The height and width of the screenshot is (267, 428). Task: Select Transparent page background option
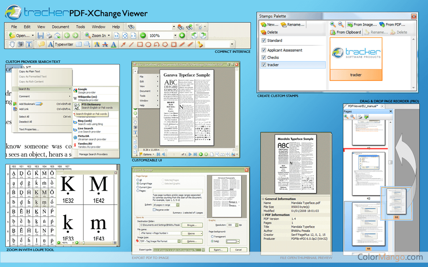pyautogui.click(x=212, y=237)
